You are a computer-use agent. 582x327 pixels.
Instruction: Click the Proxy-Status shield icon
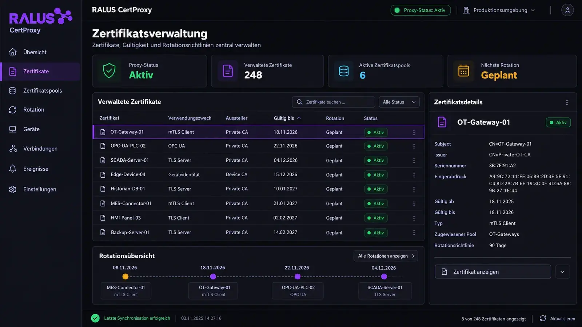pos(109,71)
